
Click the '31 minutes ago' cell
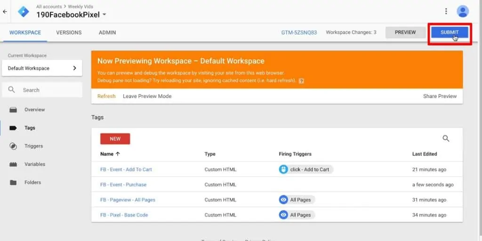[429, 200]
